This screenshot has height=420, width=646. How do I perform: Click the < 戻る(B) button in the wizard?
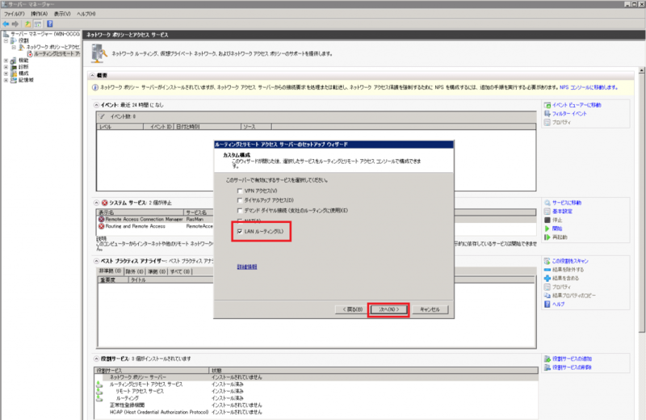tap(353, 309)
